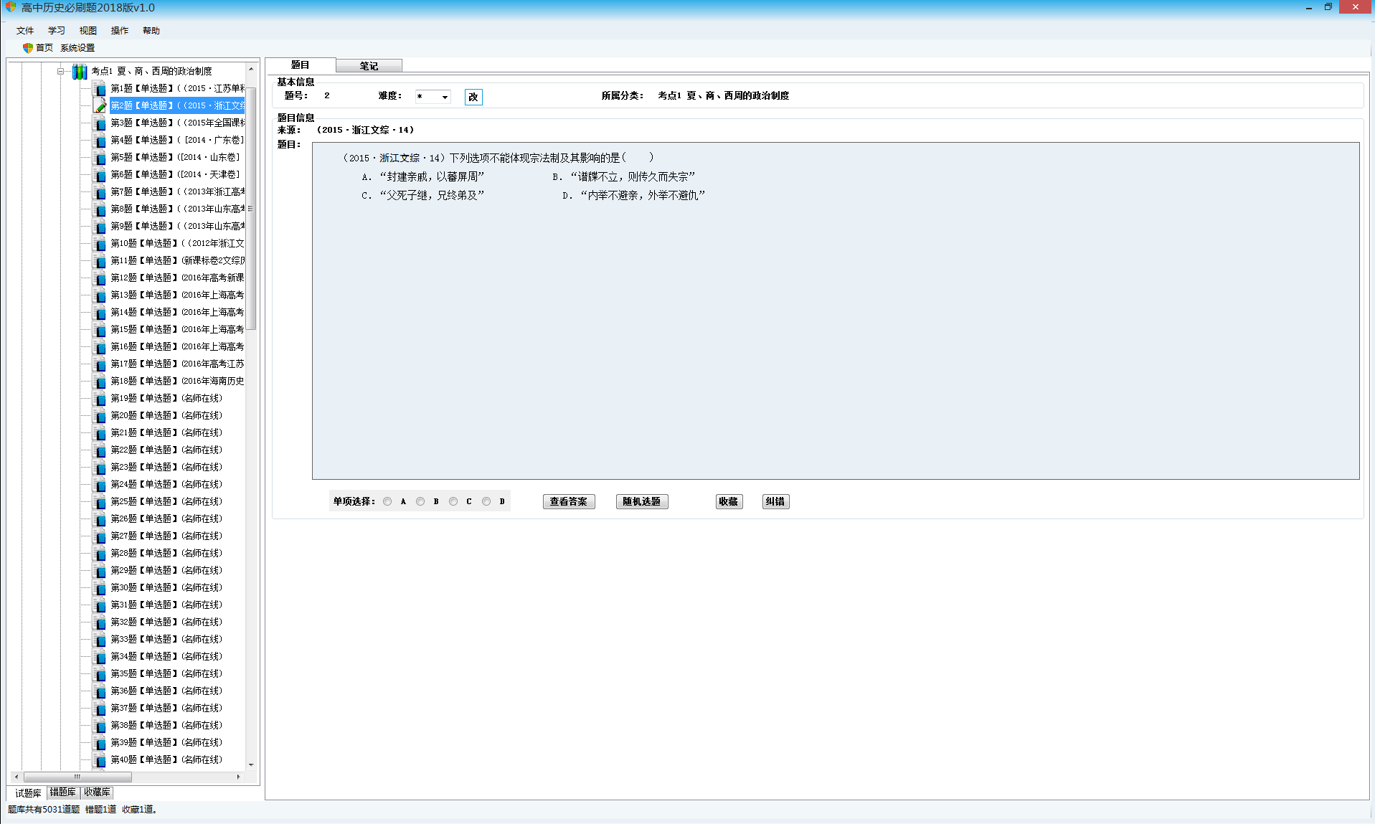Click the book icon beside 第10题
The height and width of the screenshot is (824, 1375).
pyautogui.click(x=100, y=244)
